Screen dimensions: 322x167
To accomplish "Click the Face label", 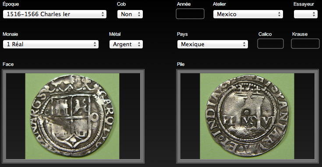I will pyautogui.click(x=8, y=64).
